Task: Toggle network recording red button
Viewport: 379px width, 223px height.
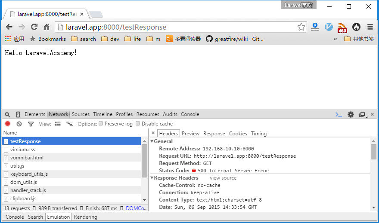Action: 7,124
